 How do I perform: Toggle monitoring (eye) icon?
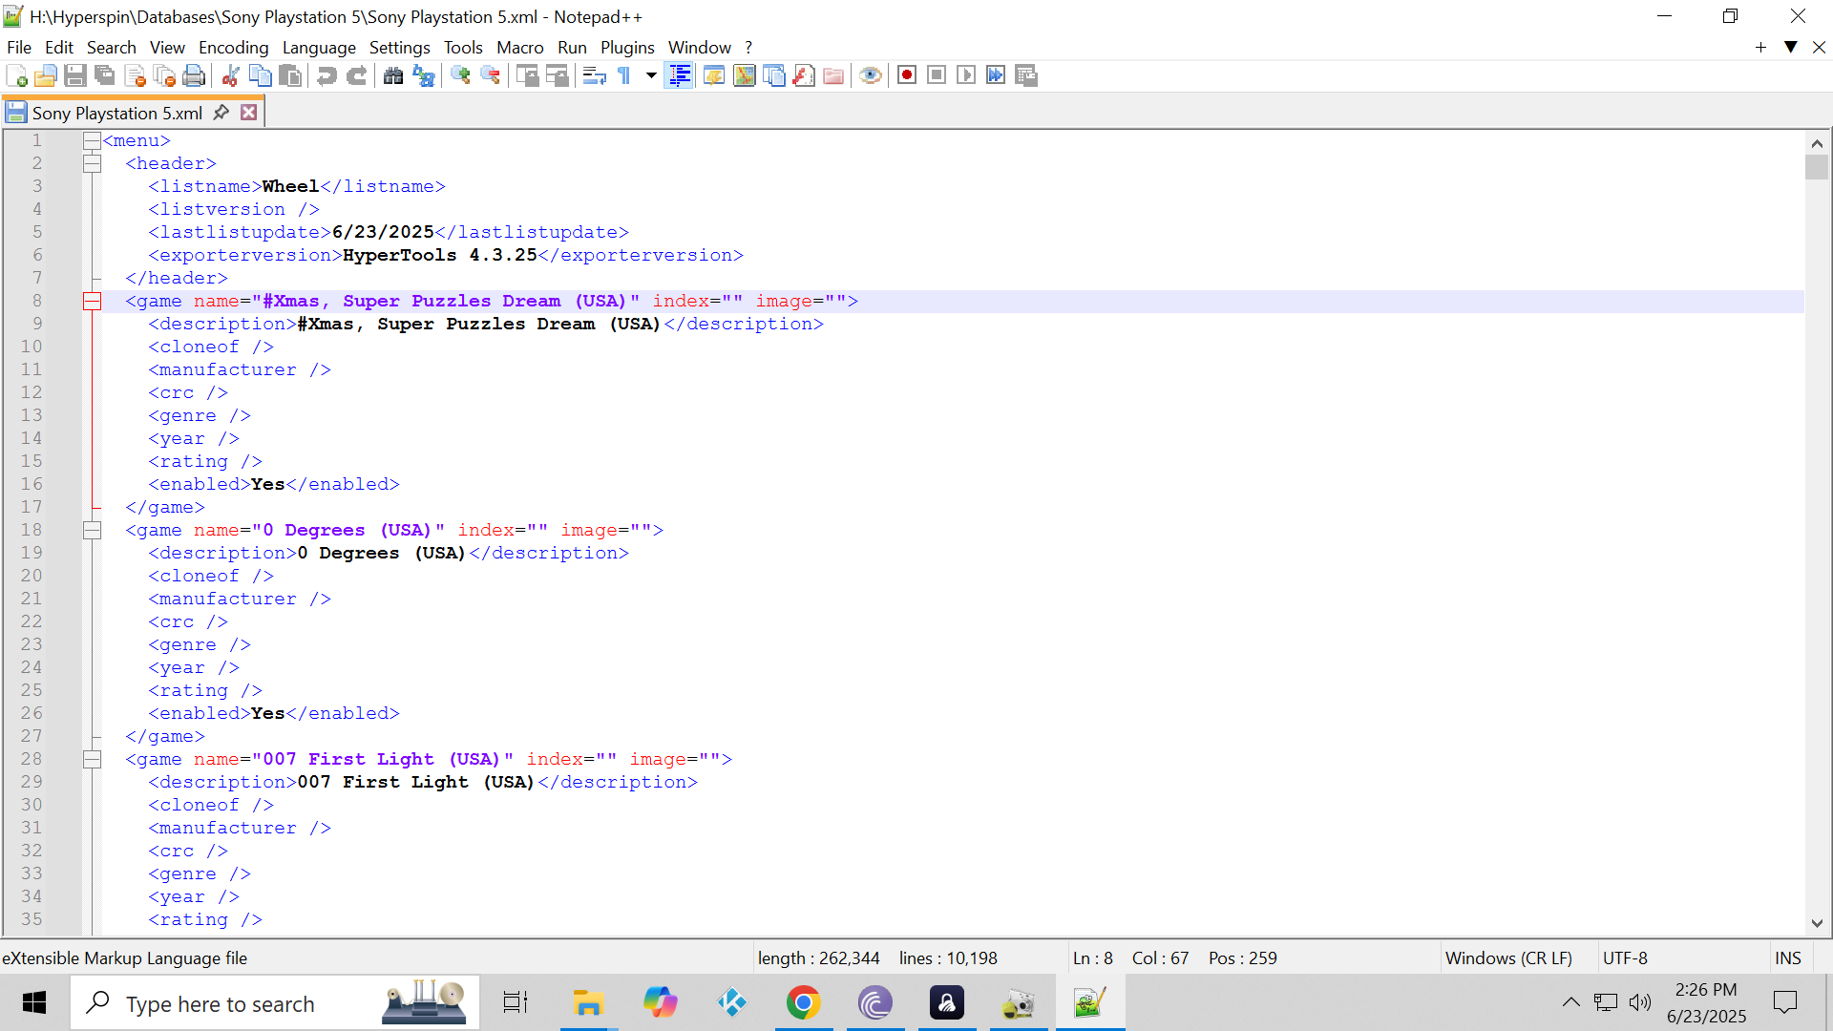(x=870, y=75)
